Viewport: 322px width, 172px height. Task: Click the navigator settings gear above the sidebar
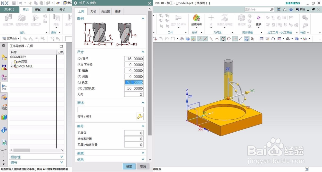tap(4, 46)
